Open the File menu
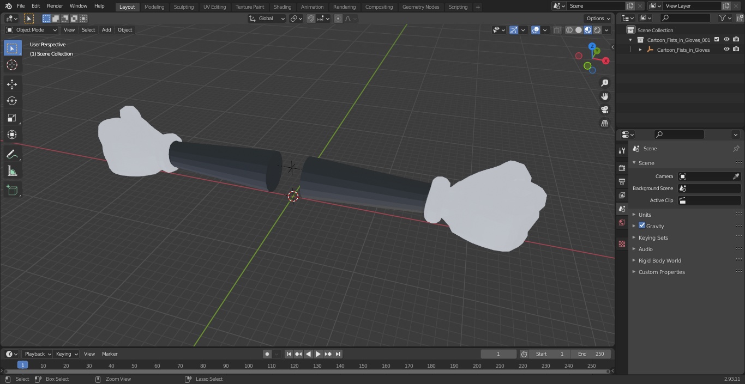This screenshot has width=745, height=384. [x=21, y=6]
